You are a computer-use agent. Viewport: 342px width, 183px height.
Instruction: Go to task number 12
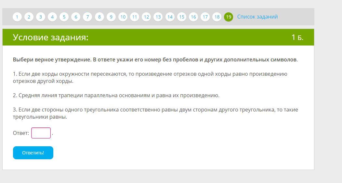click(x=146, y=17)
